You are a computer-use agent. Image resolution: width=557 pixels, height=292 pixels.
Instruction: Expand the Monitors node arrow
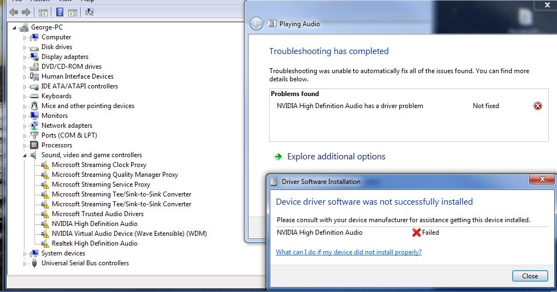pos(25,116)
